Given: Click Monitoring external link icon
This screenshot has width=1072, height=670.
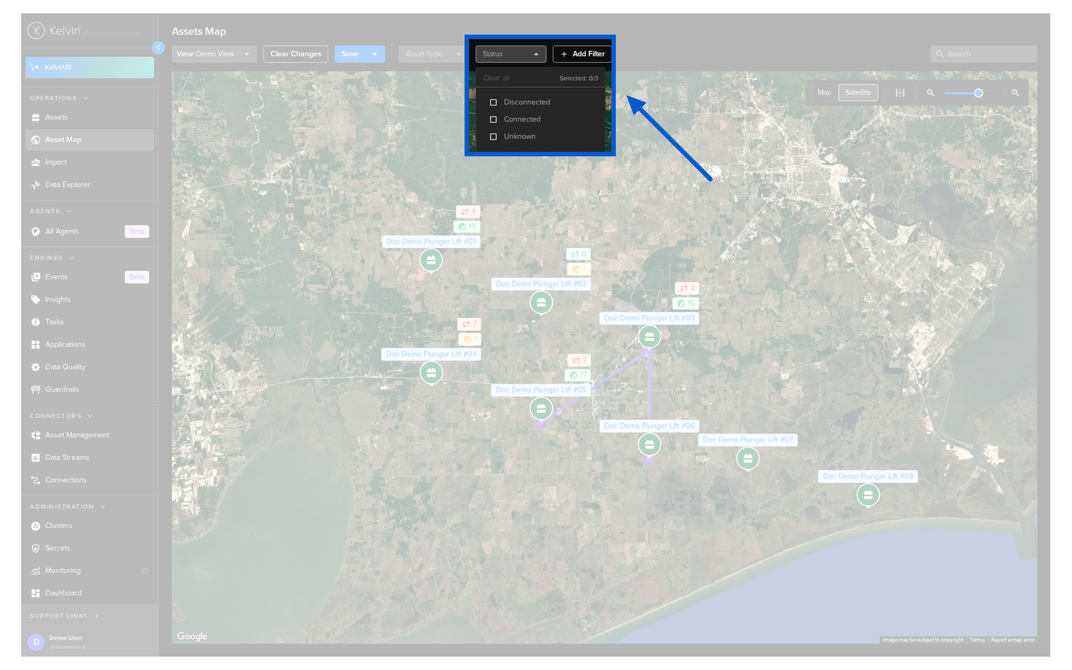Looking at the screenshot, I should [145, 571].
